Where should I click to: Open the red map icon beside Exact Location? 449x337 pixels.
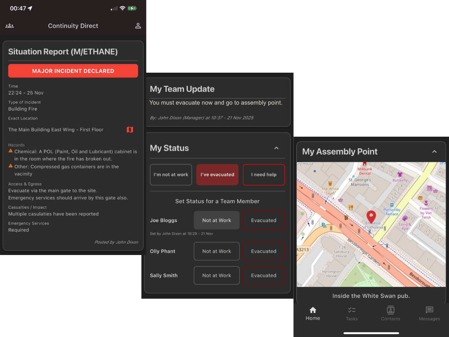point(130,129)
